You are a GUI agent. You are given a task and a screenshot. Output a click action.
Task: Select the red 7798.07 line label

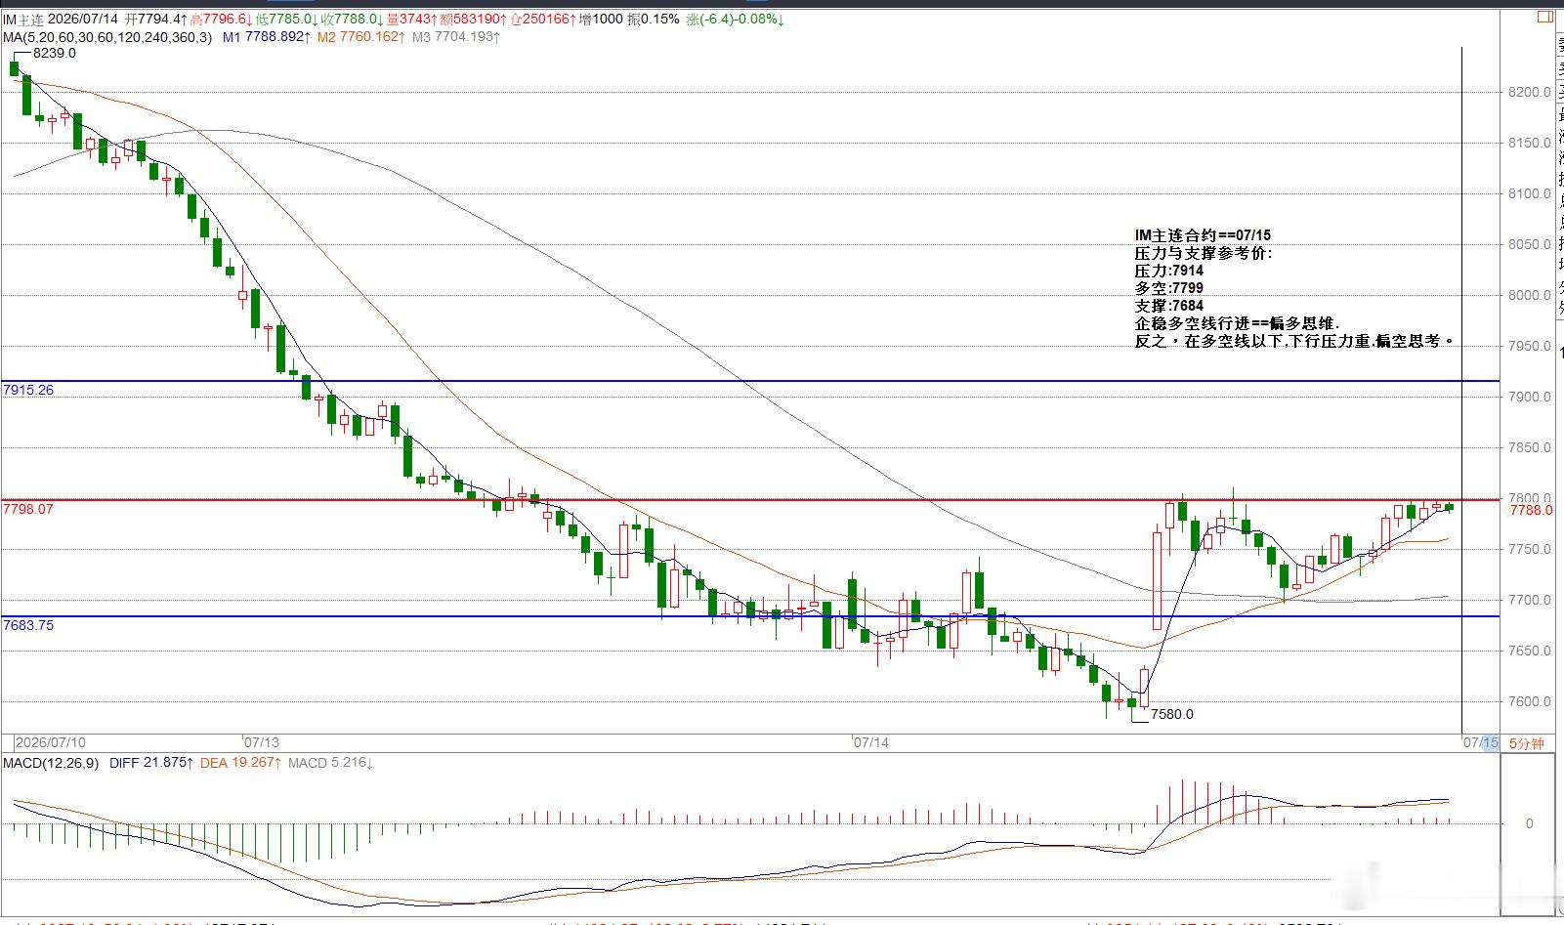28,509
